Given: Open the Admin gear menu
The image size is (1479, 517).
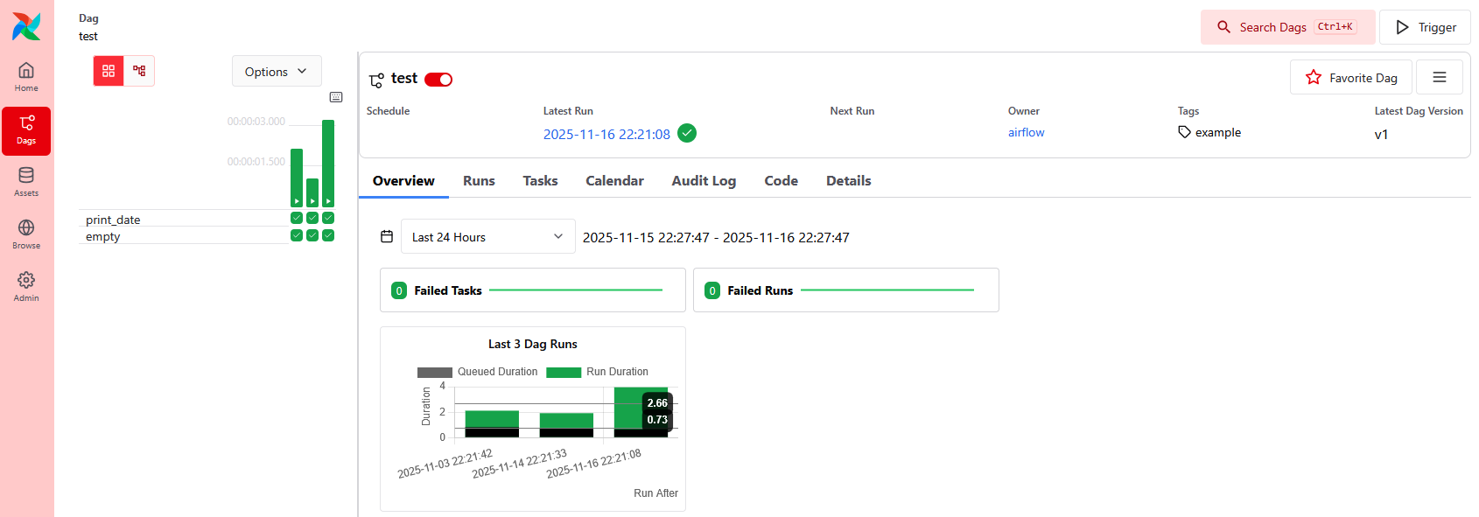Looking at the screenshot, I should 26,287.
